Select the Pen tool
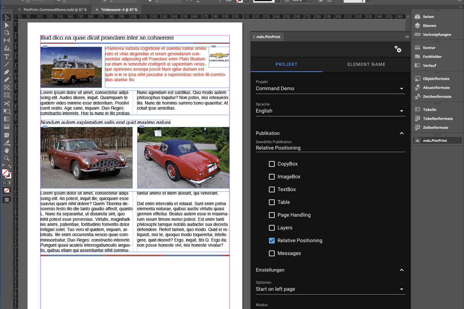This screenshot has width=464, height=309. coord(7,72)
